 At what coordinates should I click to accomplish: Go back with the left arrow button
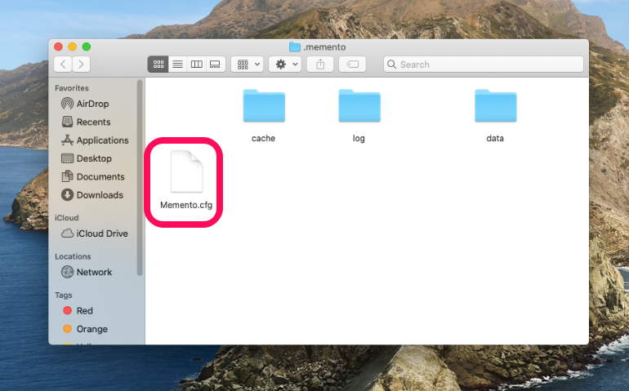click(63, 64)
